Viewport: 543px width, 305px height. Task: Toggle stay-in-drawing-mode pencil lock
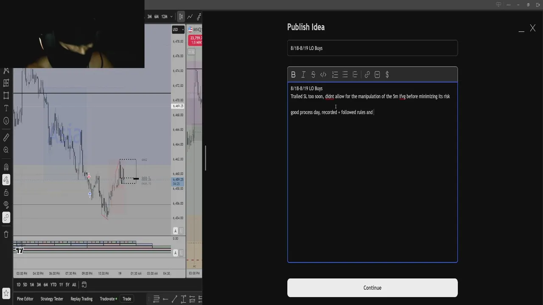point(6,180)
